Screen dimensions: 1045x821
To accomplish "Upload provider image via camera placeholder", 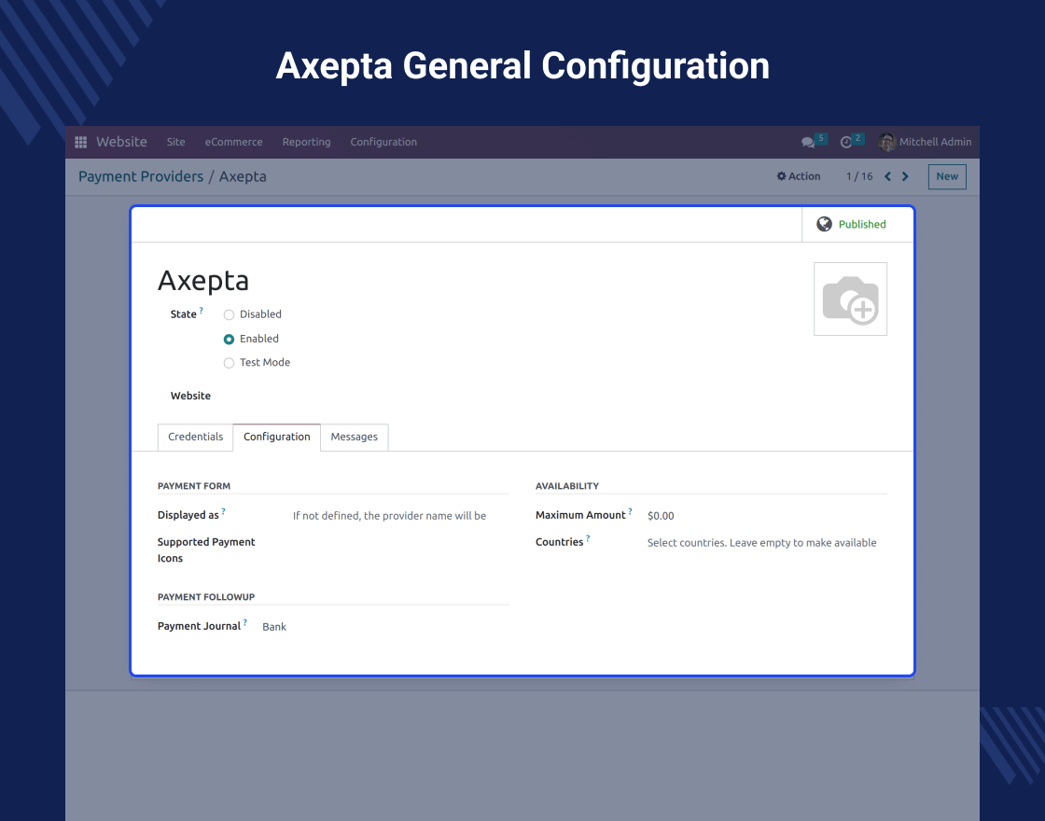I will point(850,299).
